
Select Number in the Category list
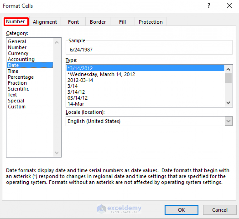tap(30, 47)
